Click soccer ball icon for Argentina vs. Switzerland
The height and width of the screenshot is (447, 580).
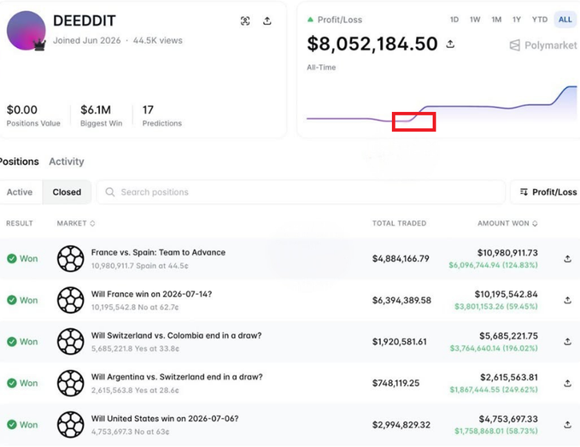point(70,383)
